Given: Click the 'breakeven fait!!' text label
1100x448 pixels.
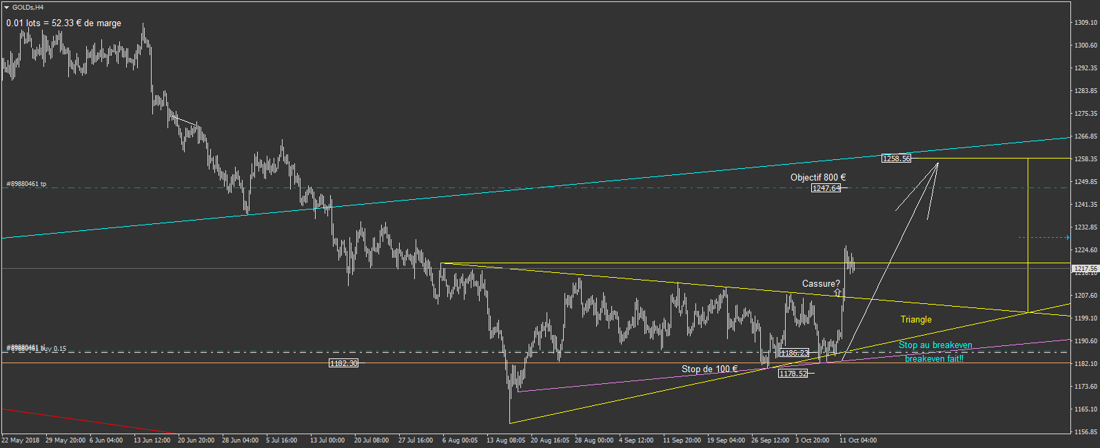Looking at the screenshot, I should [x=934, y=359].
